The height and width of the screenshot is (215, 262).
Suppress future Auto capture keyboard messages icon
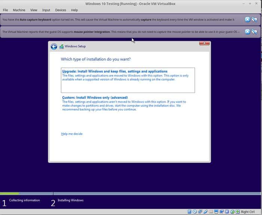click(255, 19)
